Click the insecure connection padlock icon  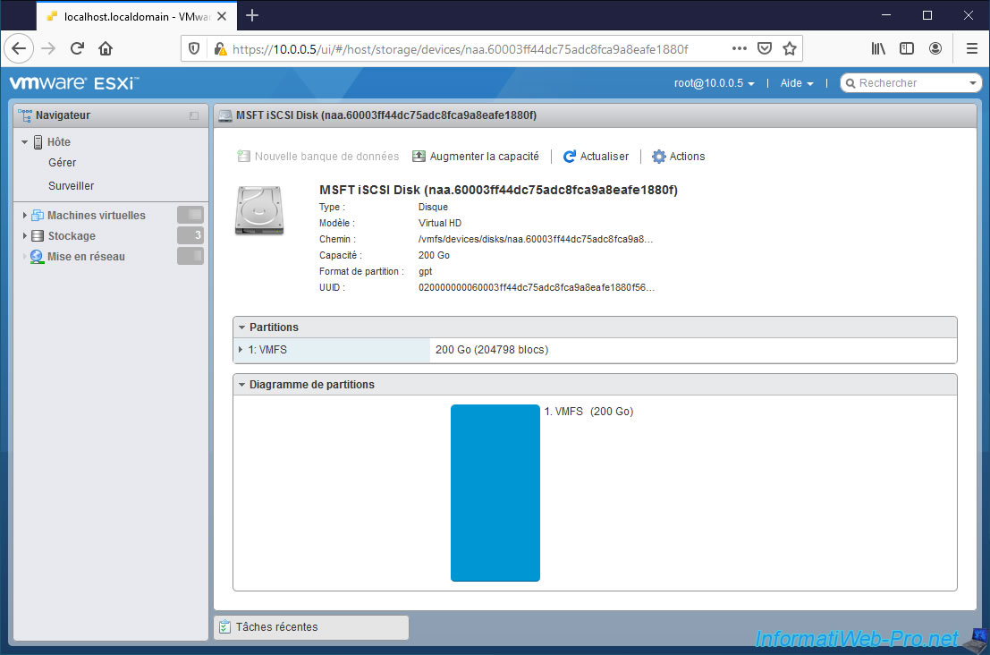click(x=220, y=48)
